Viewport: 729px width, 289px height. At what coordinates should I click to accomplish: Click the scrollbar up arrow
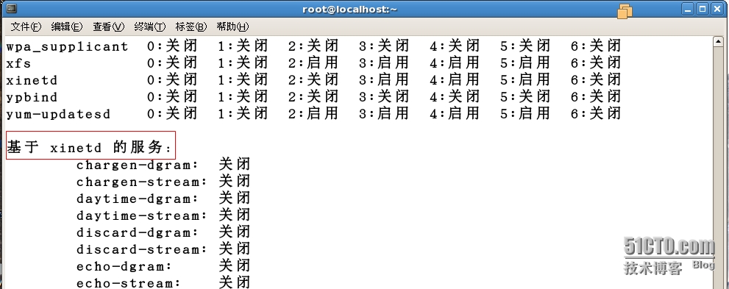click(717, 42)
